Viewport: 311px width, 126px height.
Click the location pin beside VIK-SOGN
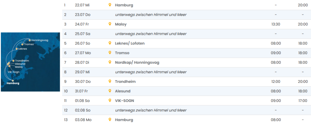[110, 100]
